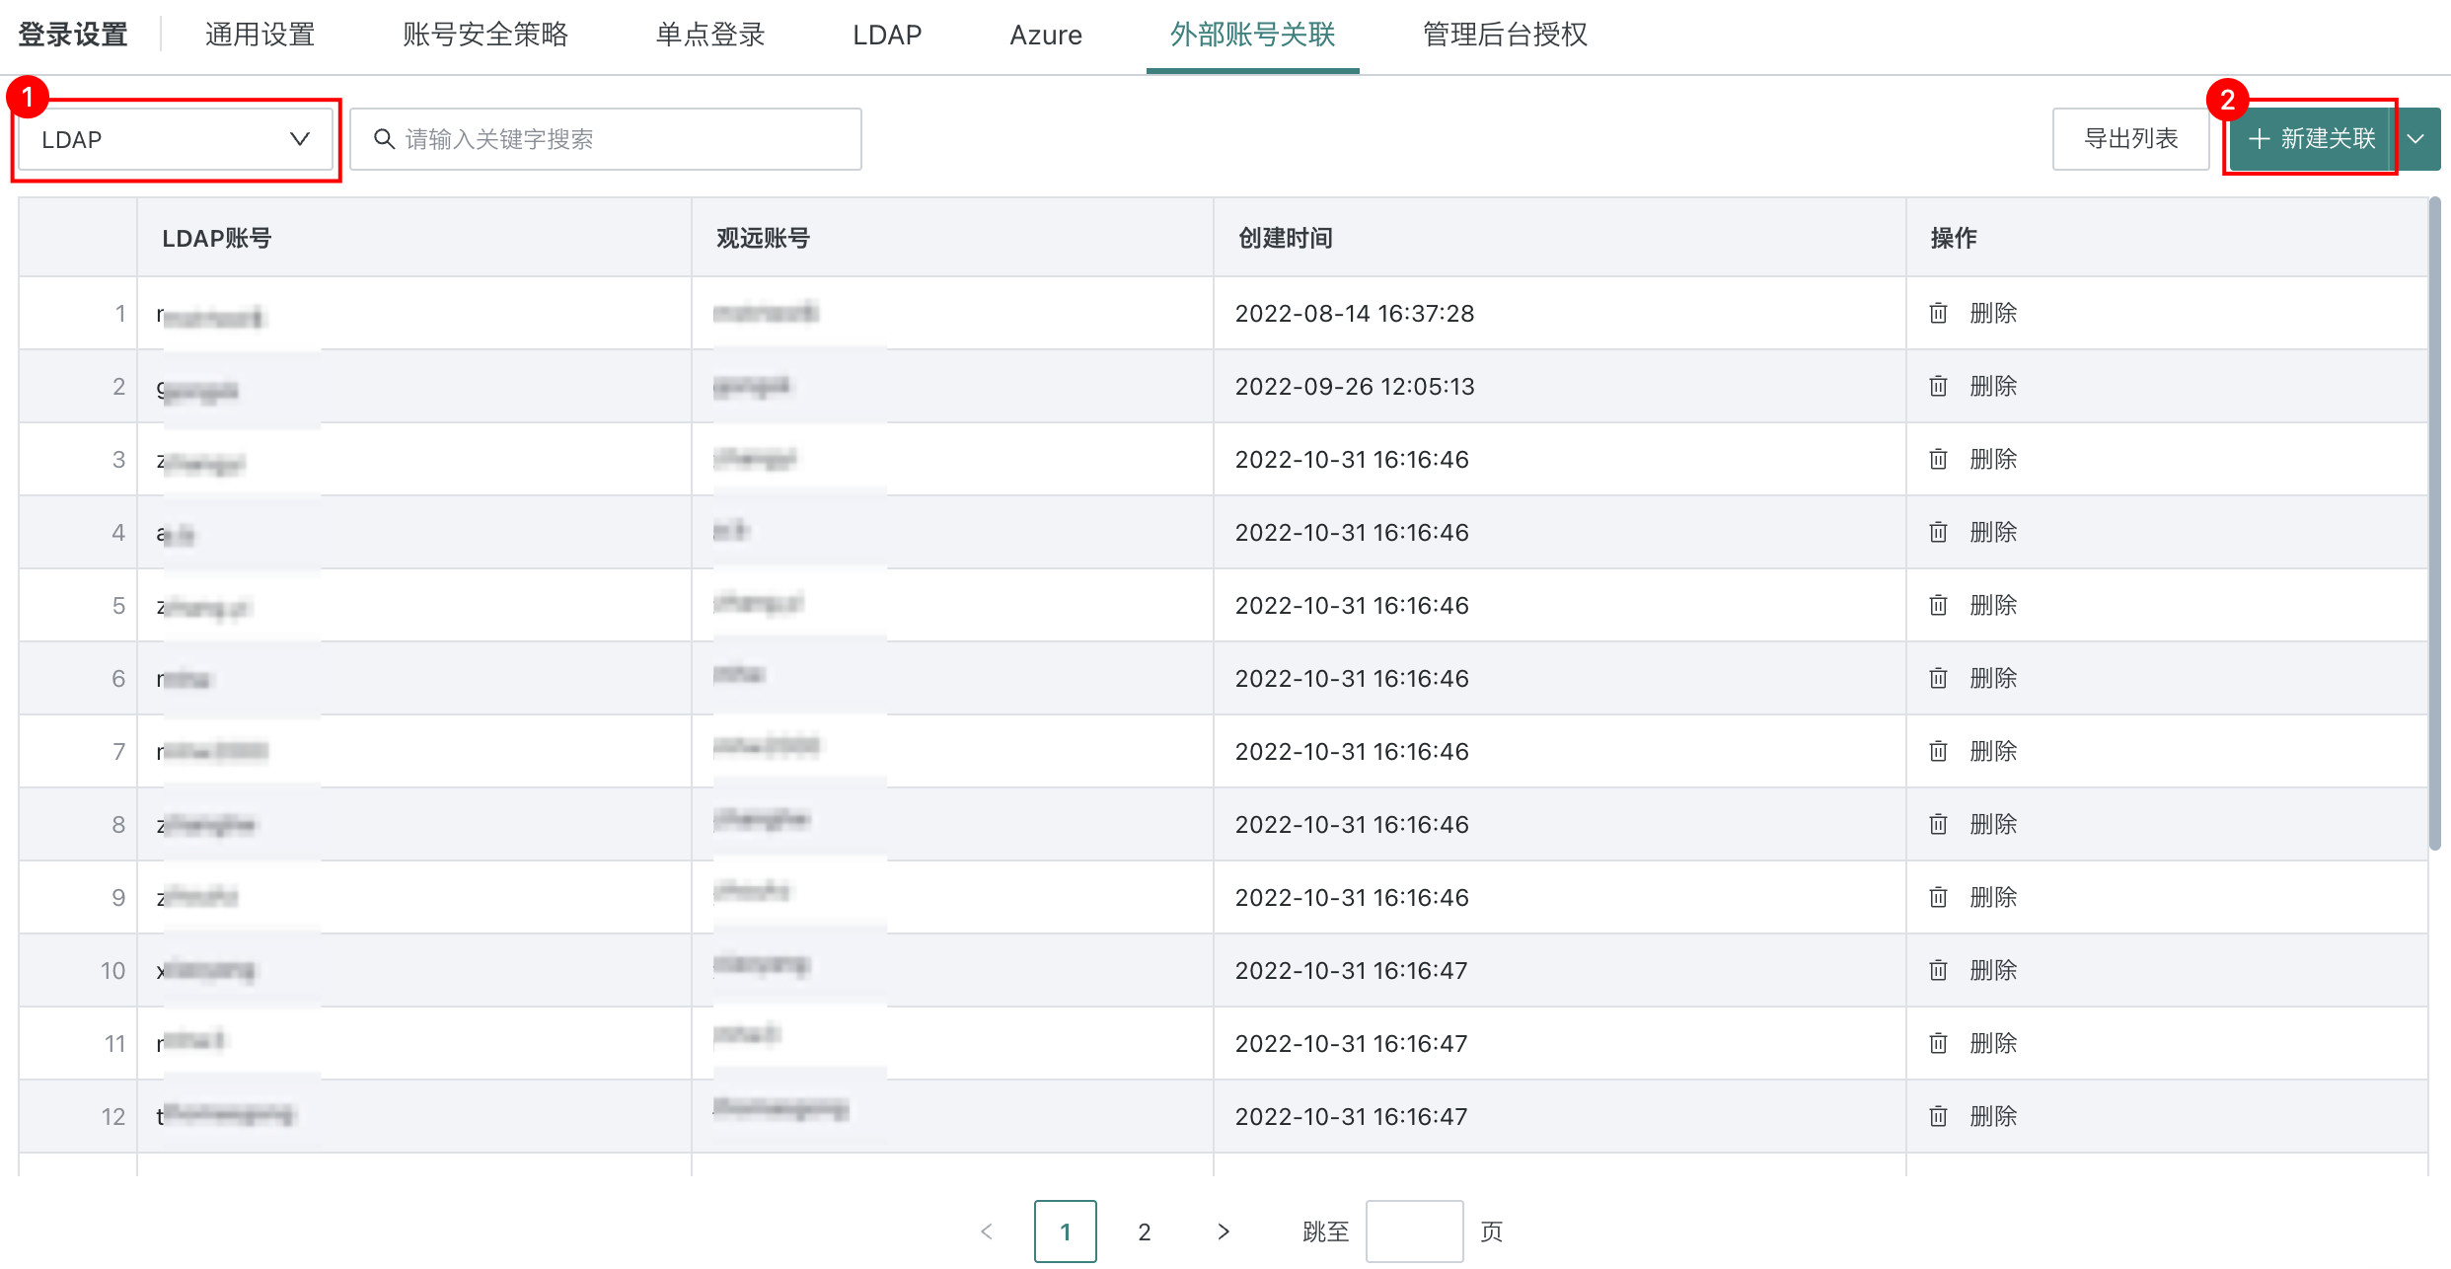Click the search magnifier icon
The image size is (2451, 1269).
point(384,139)
